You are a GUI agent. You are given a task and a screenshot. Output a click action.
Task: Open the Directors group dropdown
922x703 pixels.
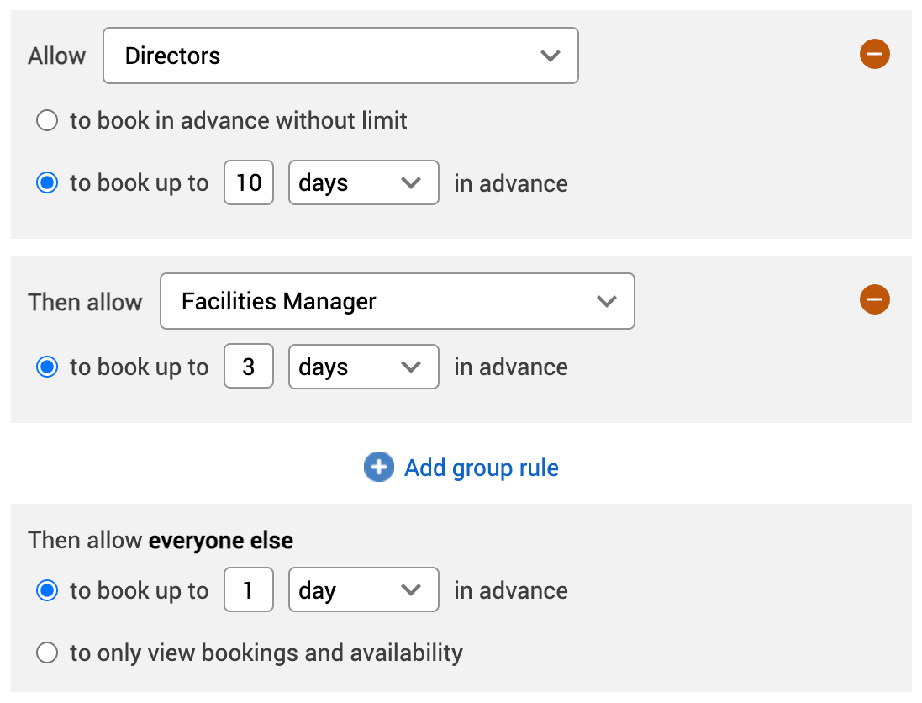point(340,55)
